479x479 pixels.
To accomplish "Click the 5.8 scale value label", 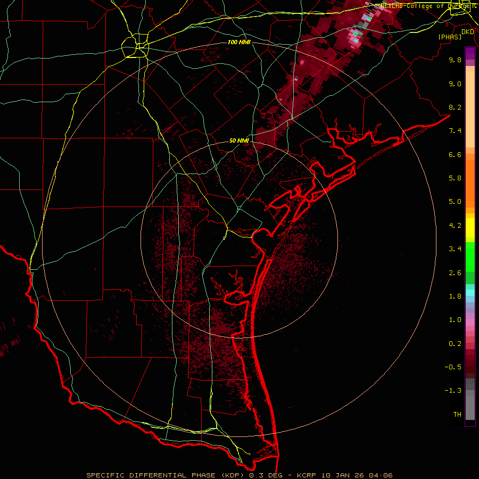I will (x=455, y=178).
